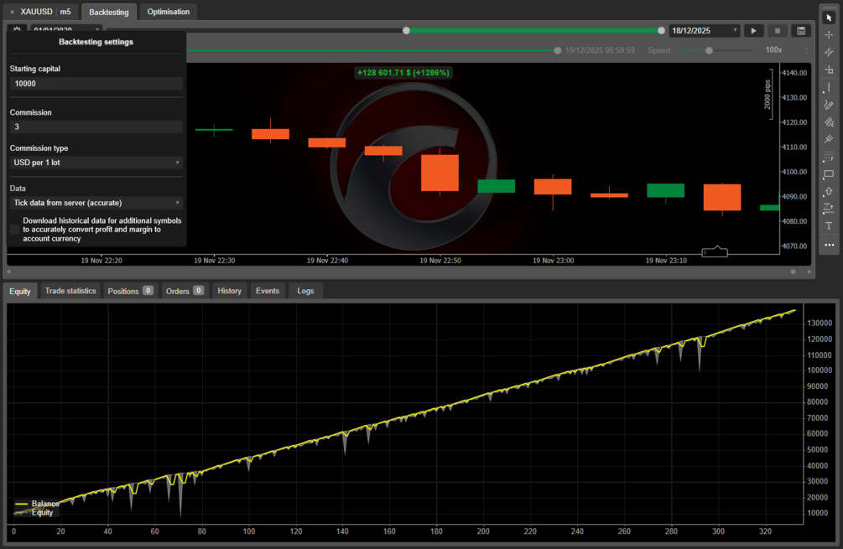Click the date range end slider handle
The height and width of the screenshot is (549, 843).
[x=661, y=31]
